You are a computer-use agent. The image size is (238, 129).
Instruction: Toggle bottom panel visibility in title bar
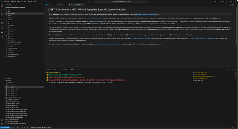tap(219, 1)
